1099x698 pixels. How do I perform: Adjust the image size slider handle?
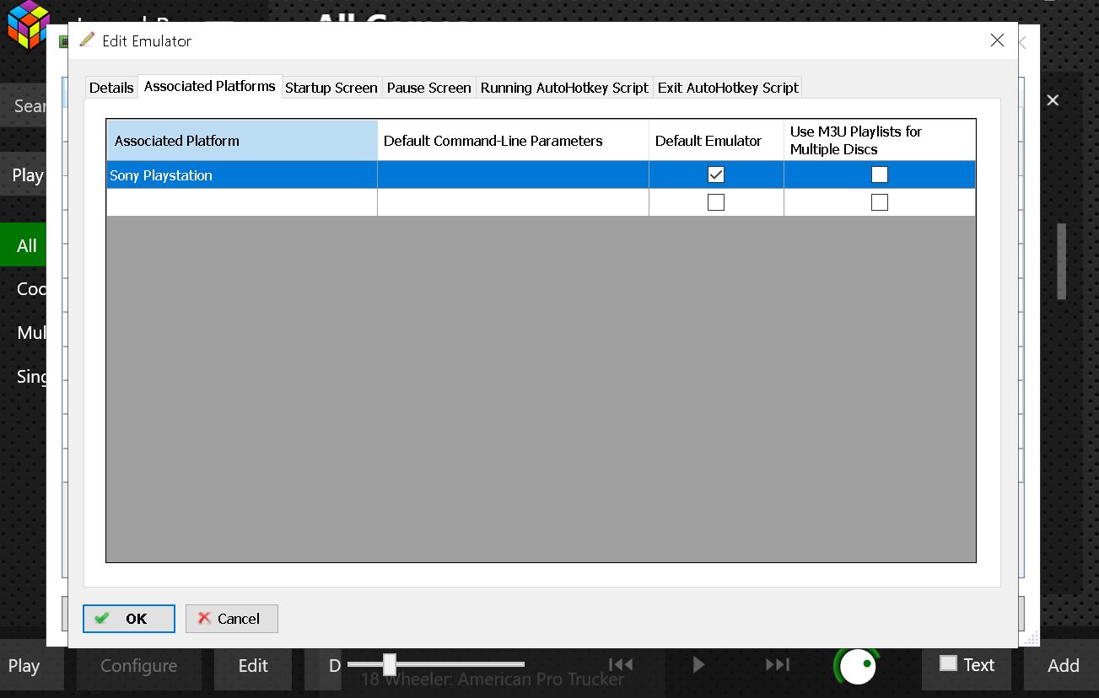tap(389, 664)
